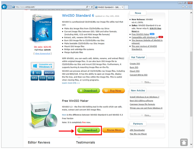Click the scroll-to-top arrow icon
This screenshot has width=194, height=149.
(184, 142)
